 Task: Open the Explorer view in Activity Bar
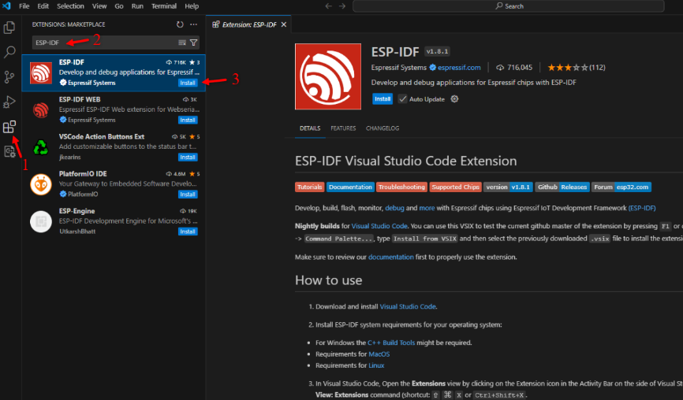pos(9,28)
